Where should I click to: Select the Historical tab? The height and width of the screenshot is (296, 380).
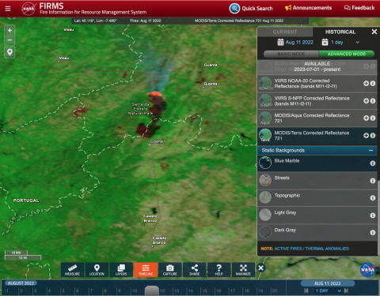coord(340,32)
